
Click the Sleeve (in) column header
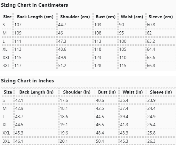tap(161, 92)
